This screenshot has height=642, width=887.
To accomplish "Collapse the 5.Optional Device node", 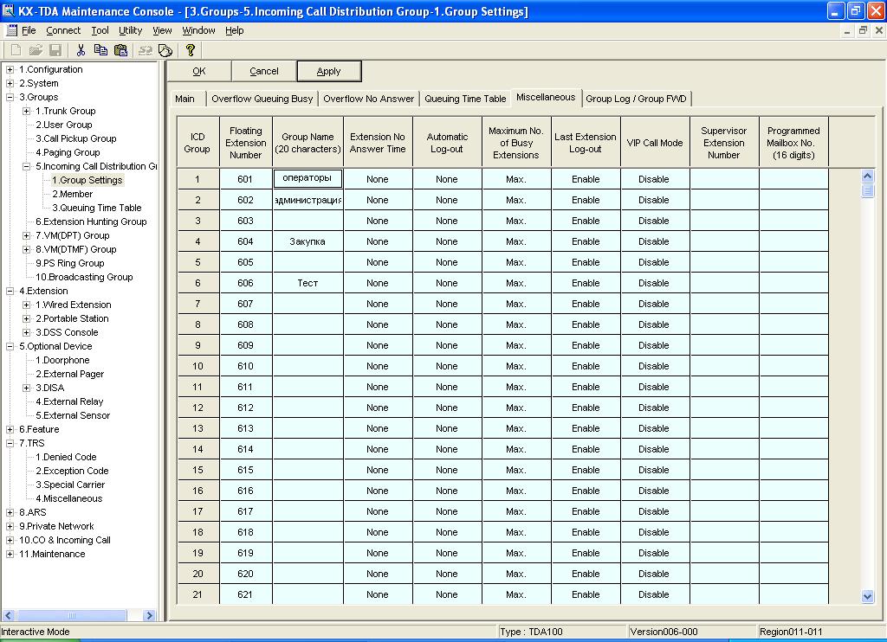I will tap(10, 346).
